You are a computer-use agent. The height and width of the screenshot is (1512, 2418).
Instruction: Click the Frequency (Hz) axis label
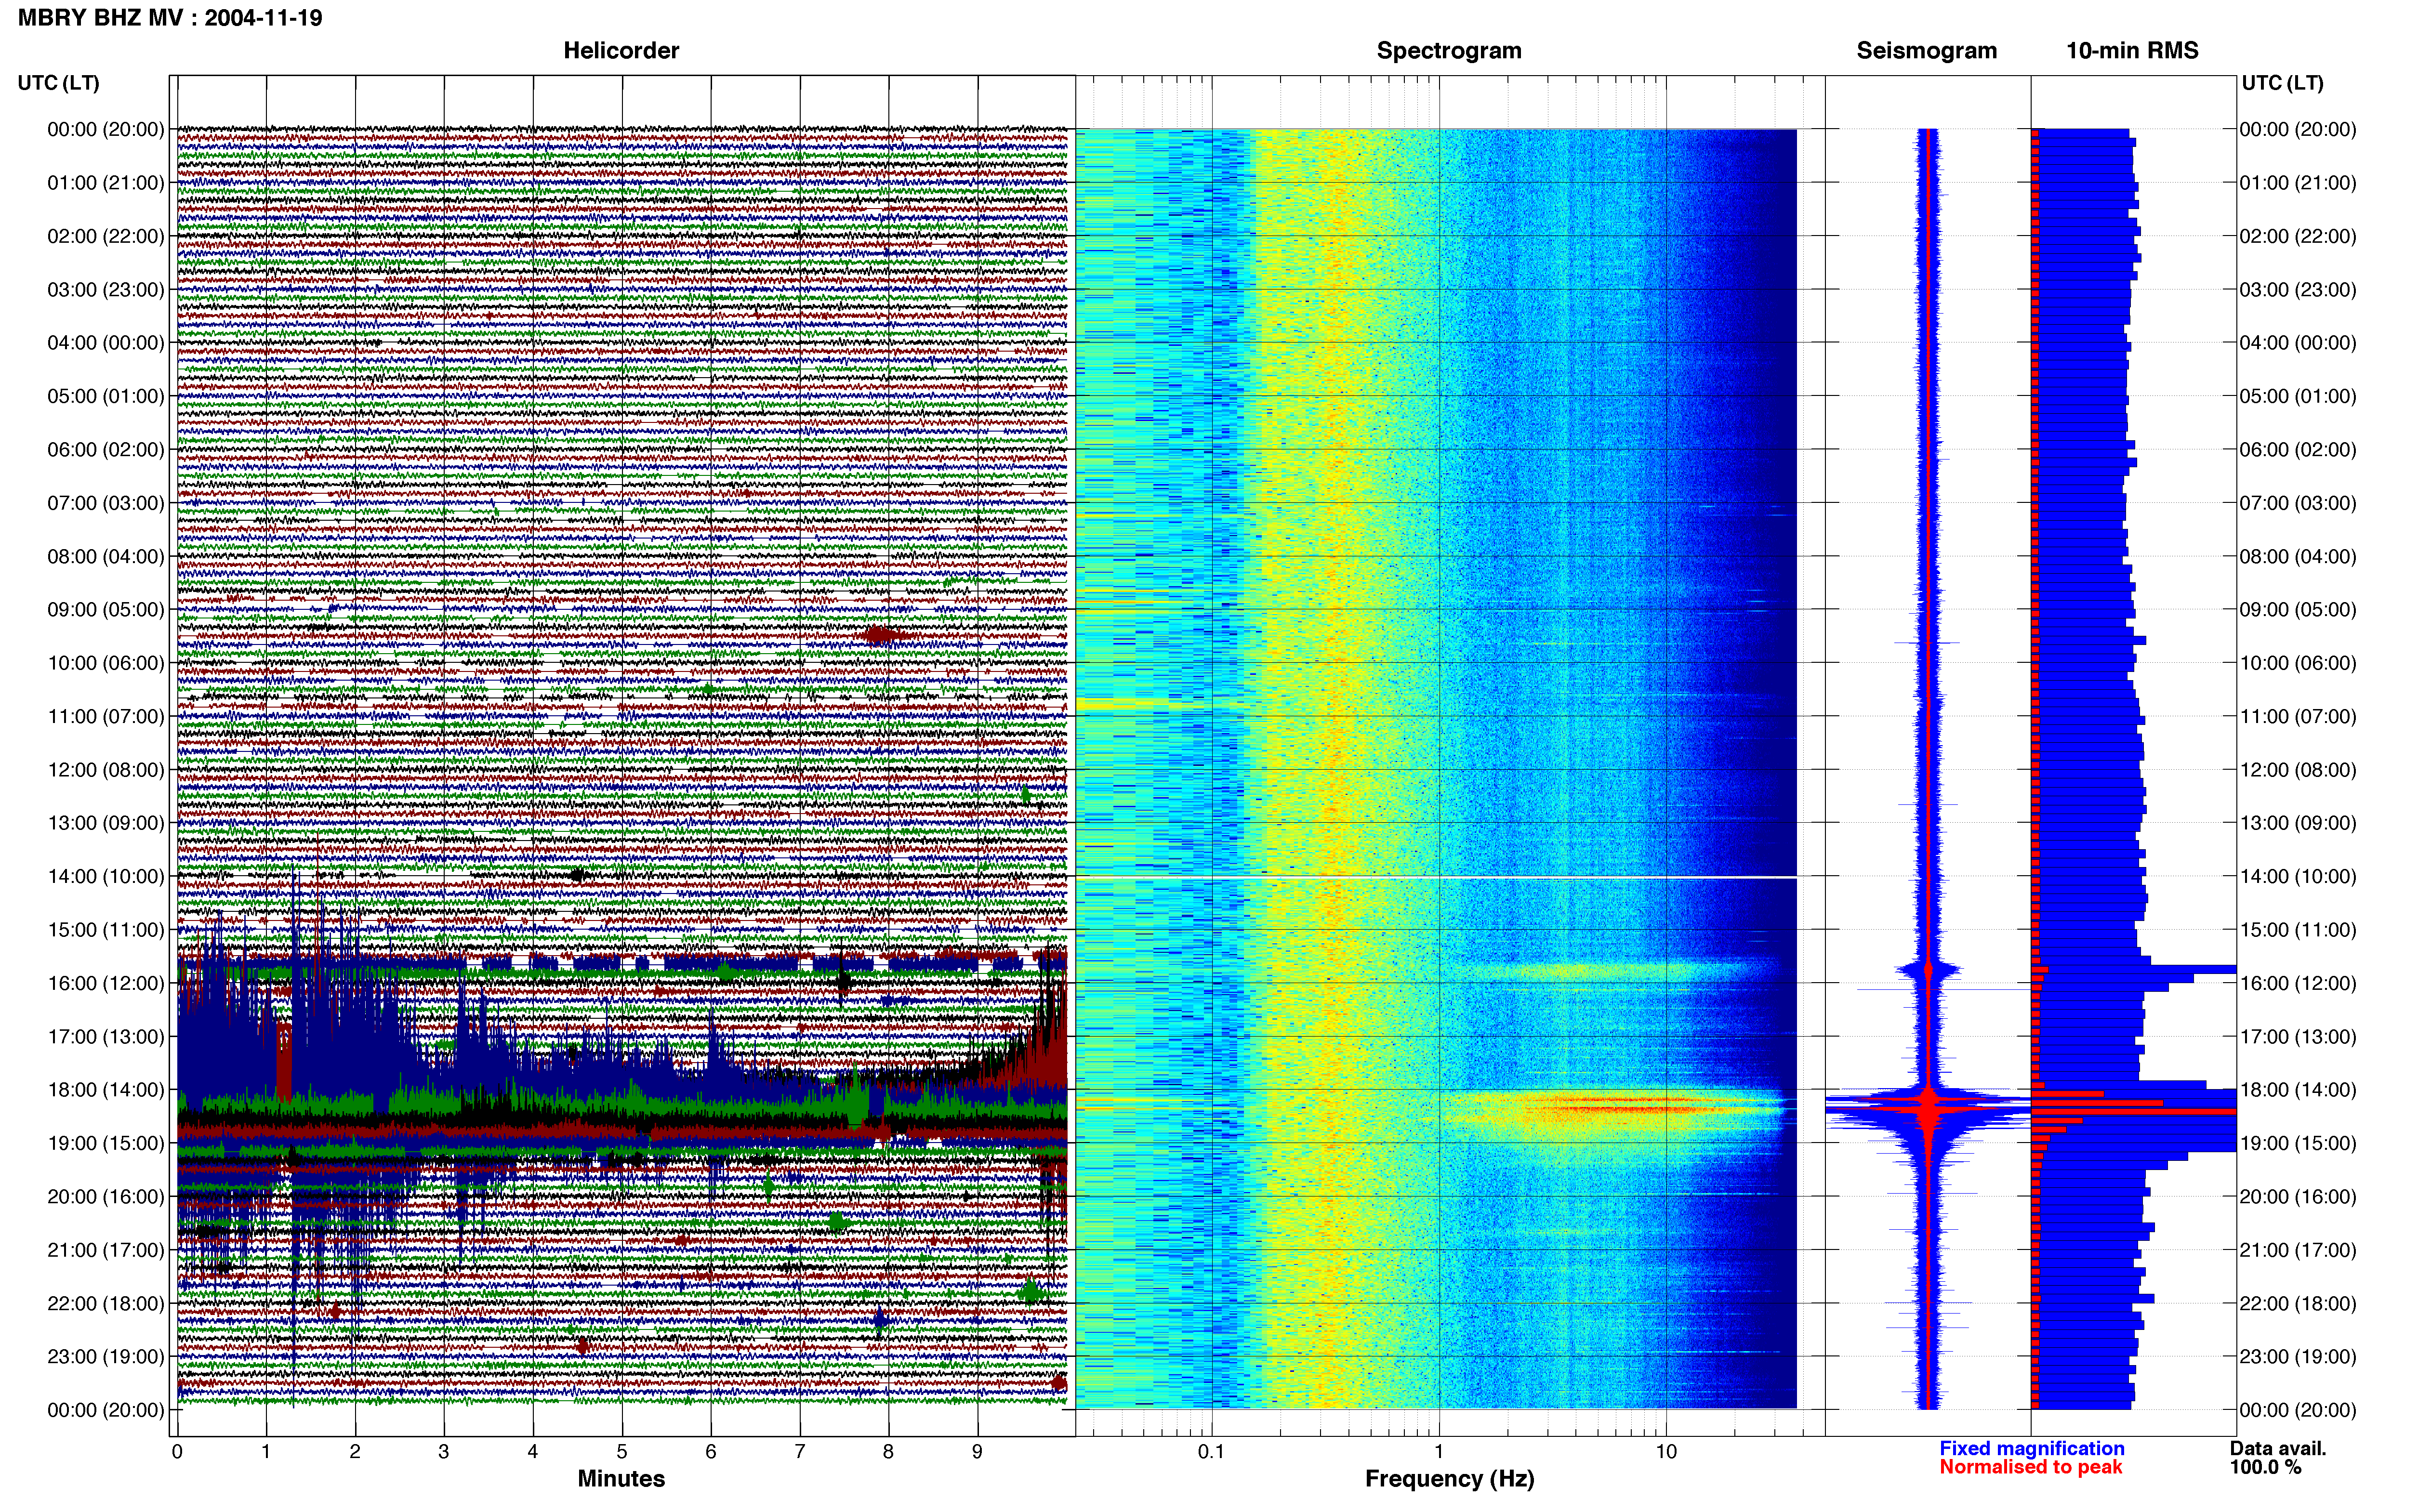pos(1449,1478)
